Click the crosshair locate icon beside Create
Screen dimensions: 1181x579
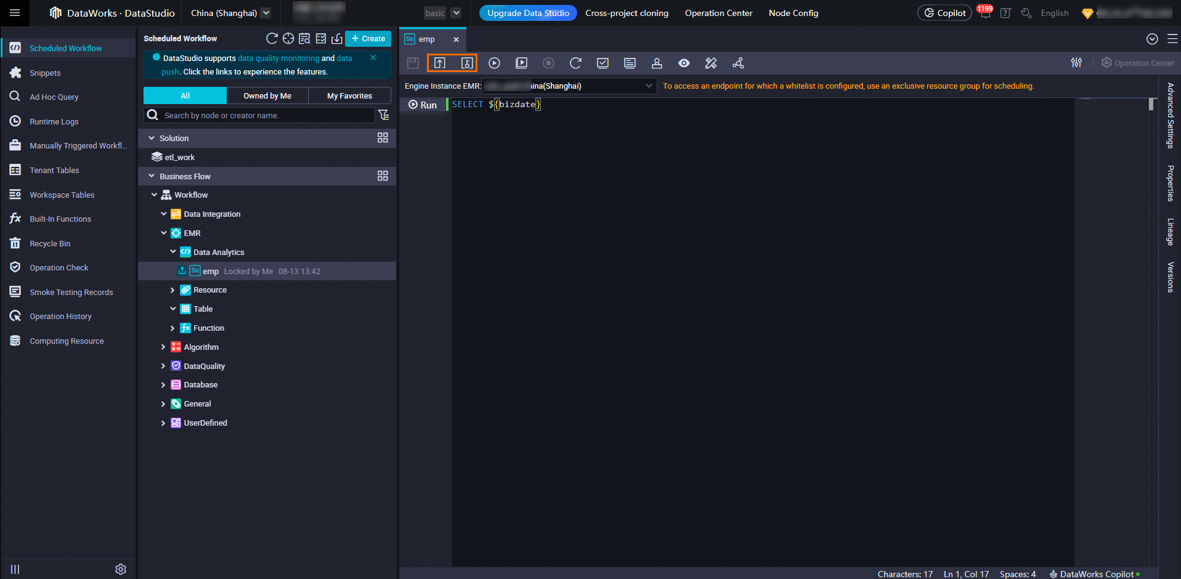288,39
